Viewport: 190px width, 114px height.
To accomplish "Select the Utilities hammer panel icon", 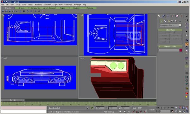I will pyautogui.click(x=181, y=16).
